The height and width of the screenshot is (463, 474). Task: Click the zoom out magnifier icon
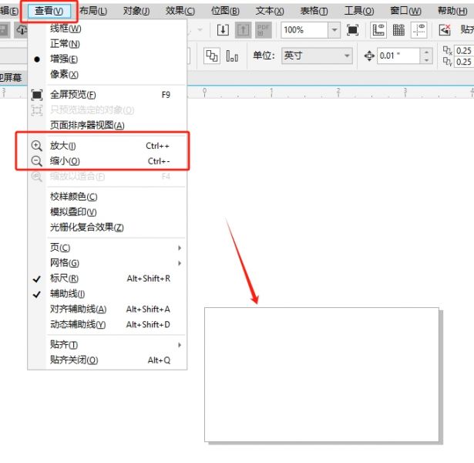click(x=36, y=161)
